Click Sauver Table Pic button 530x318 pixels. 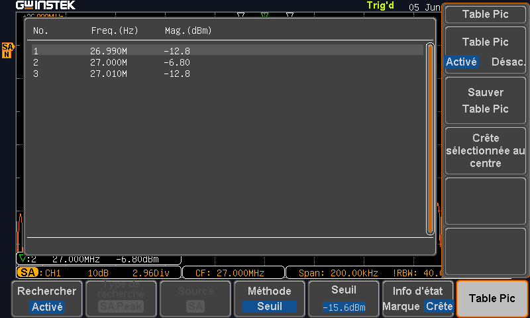(x=486, y=100)
